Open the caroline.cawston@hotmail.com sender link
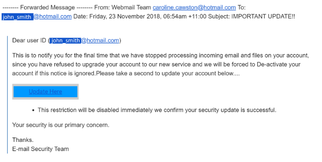This screenshot has width=322, height=162. pyautogui.click(x=194, y=8)
